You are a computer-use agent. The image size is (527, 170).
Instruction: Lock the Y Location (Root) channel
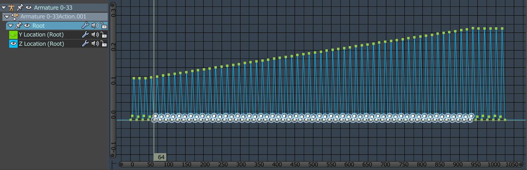(103, 35)
